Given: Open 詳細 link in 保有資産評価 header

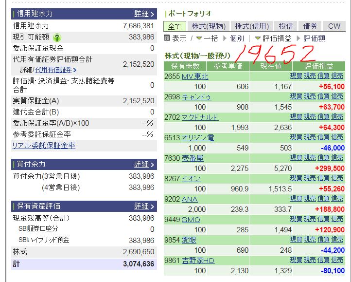Looking at the screenshot, I should click(144, 206).
